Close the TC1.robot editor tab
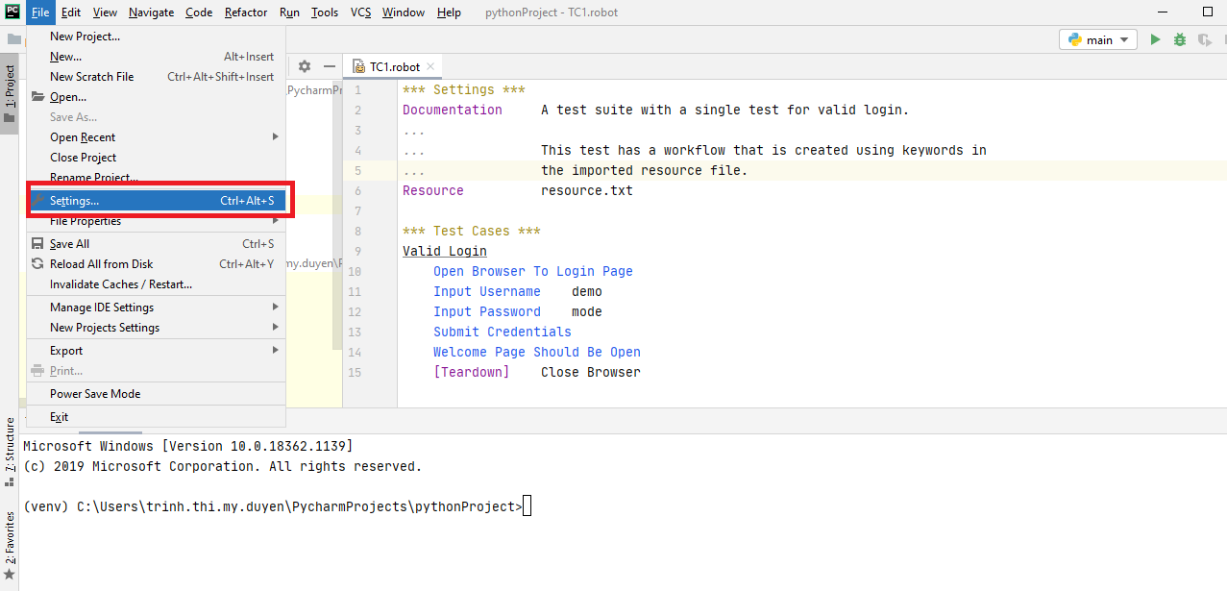Screen dimensions: 1227x591 tap(431, 66)
